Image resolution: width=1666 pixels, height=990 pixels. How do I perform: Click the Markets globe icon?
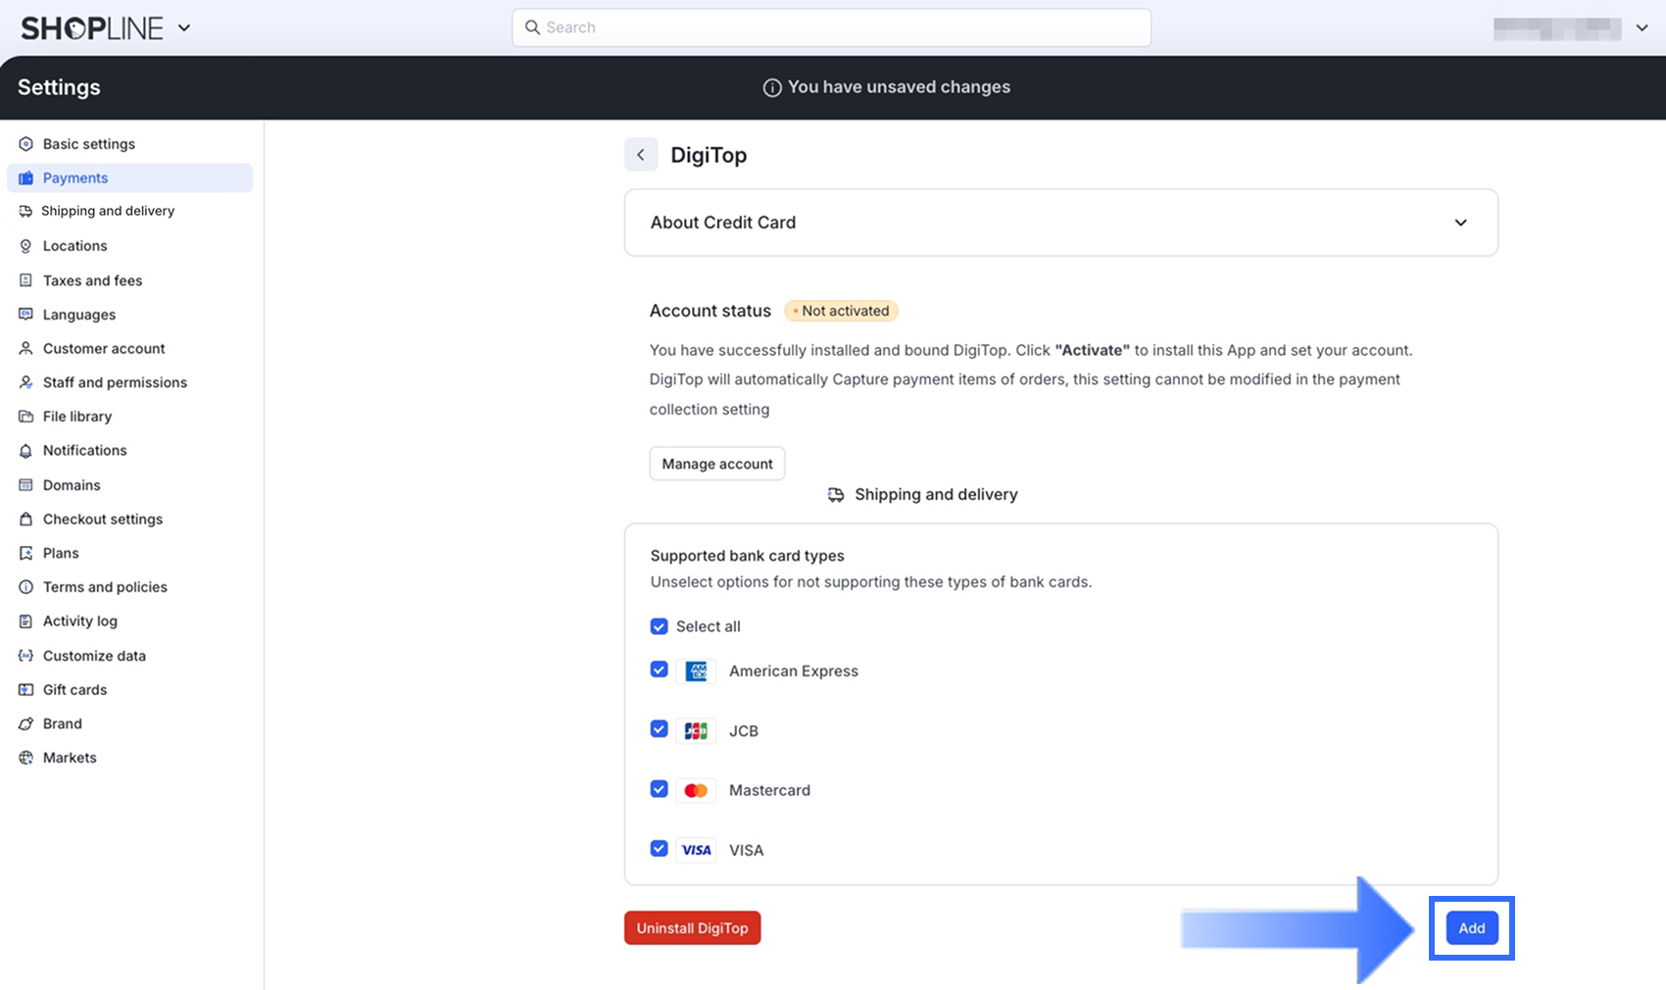click(x=25, y=758)
